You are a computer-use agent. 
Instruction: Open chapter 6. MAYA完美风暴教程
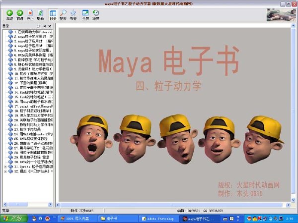tap(33, 55)
